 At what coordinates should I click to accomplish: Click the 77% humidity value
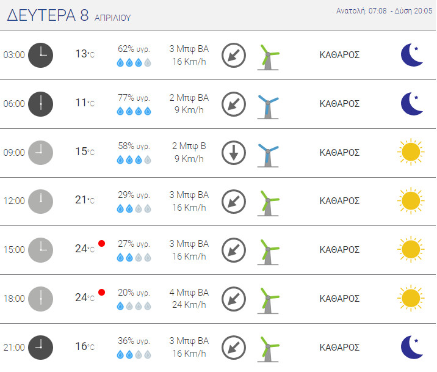pos(134,98)
